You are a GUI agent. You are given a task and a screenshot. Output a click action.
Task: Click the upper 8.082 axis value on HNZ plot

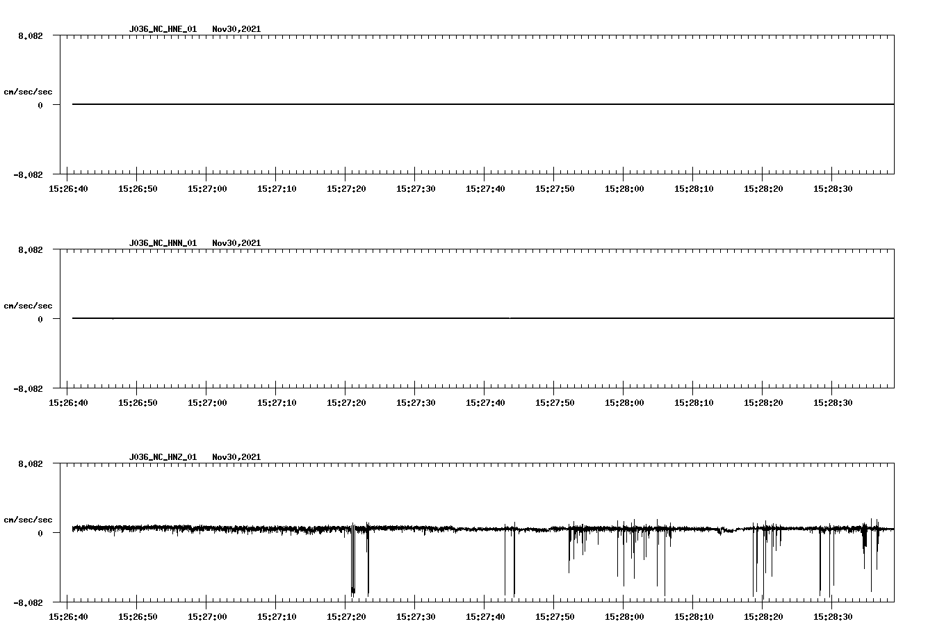point(31,463)
